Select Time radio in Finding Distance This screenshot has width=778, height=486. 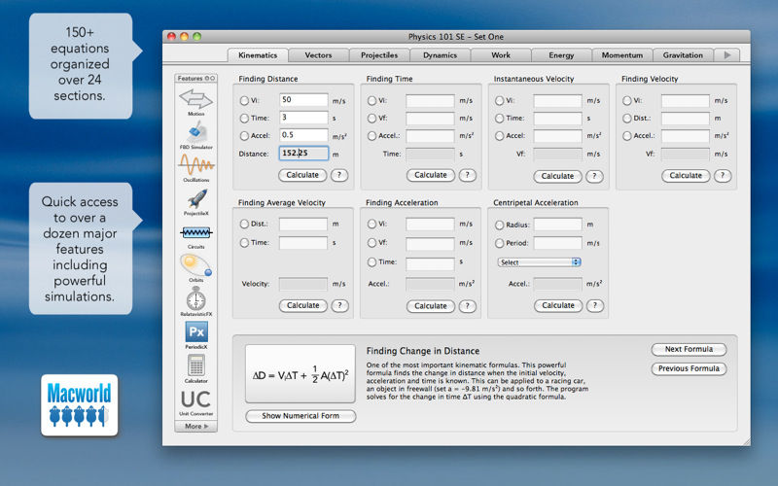(x=244, y=119)
